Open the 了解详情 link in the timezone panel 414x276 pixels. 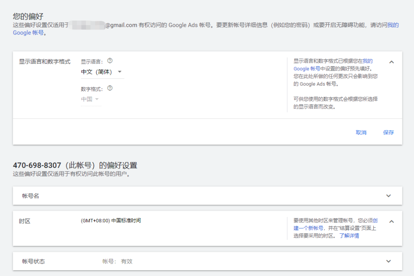(349, 235)
